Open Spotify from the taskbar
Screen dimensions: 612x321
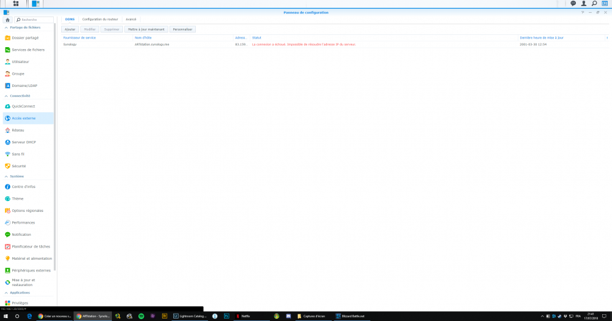point(141,316)
